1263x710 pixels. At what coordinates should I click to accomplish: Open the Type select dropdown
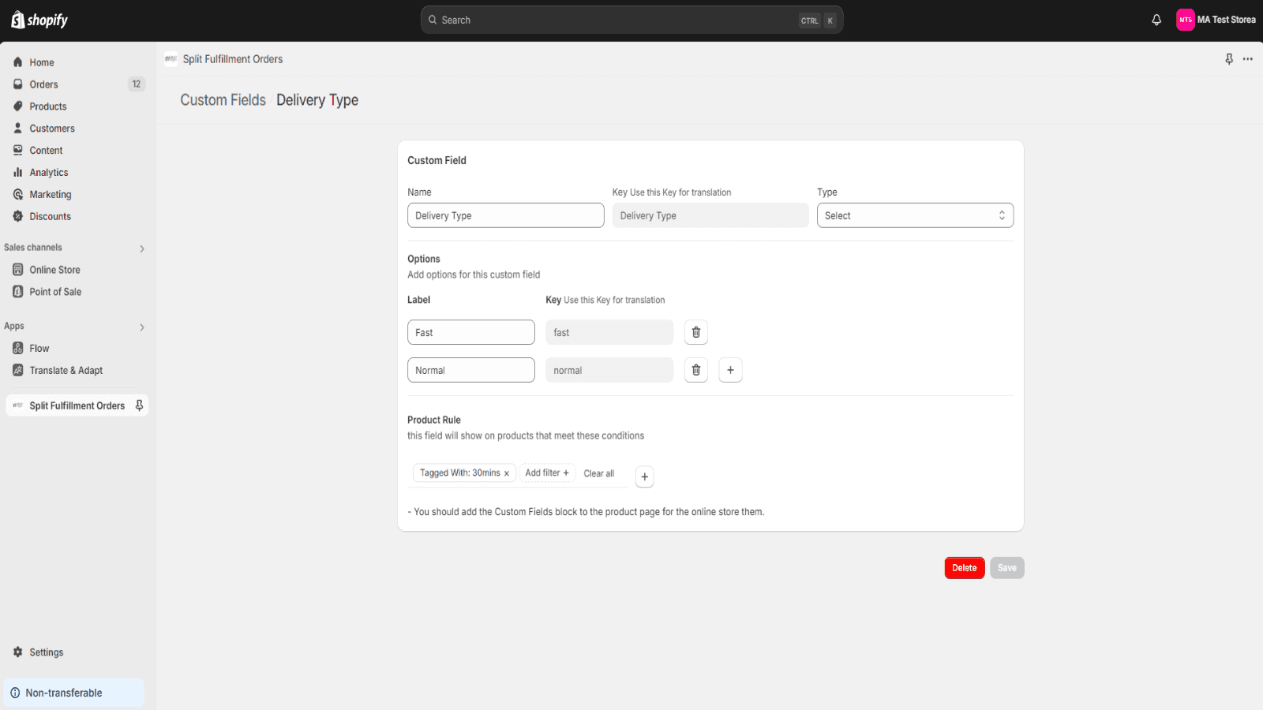coord(915,215)
